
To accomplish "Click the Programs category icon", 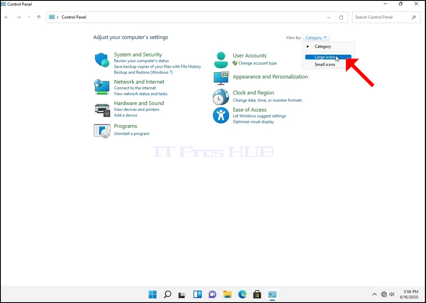I will coord(102,131).
